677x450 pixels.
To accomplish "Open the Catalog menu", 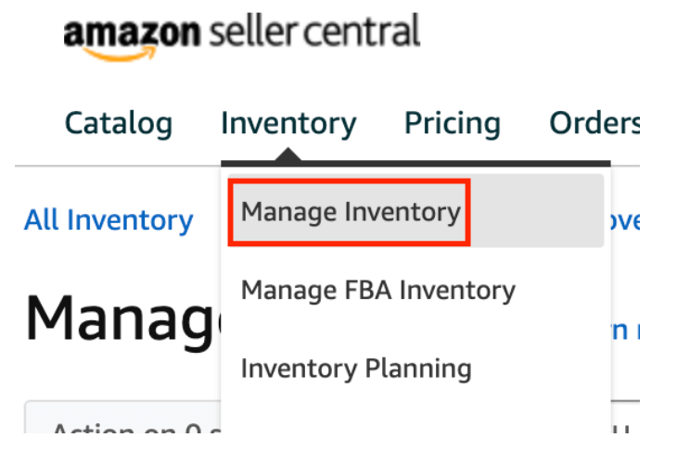I will tap(119, 124).
